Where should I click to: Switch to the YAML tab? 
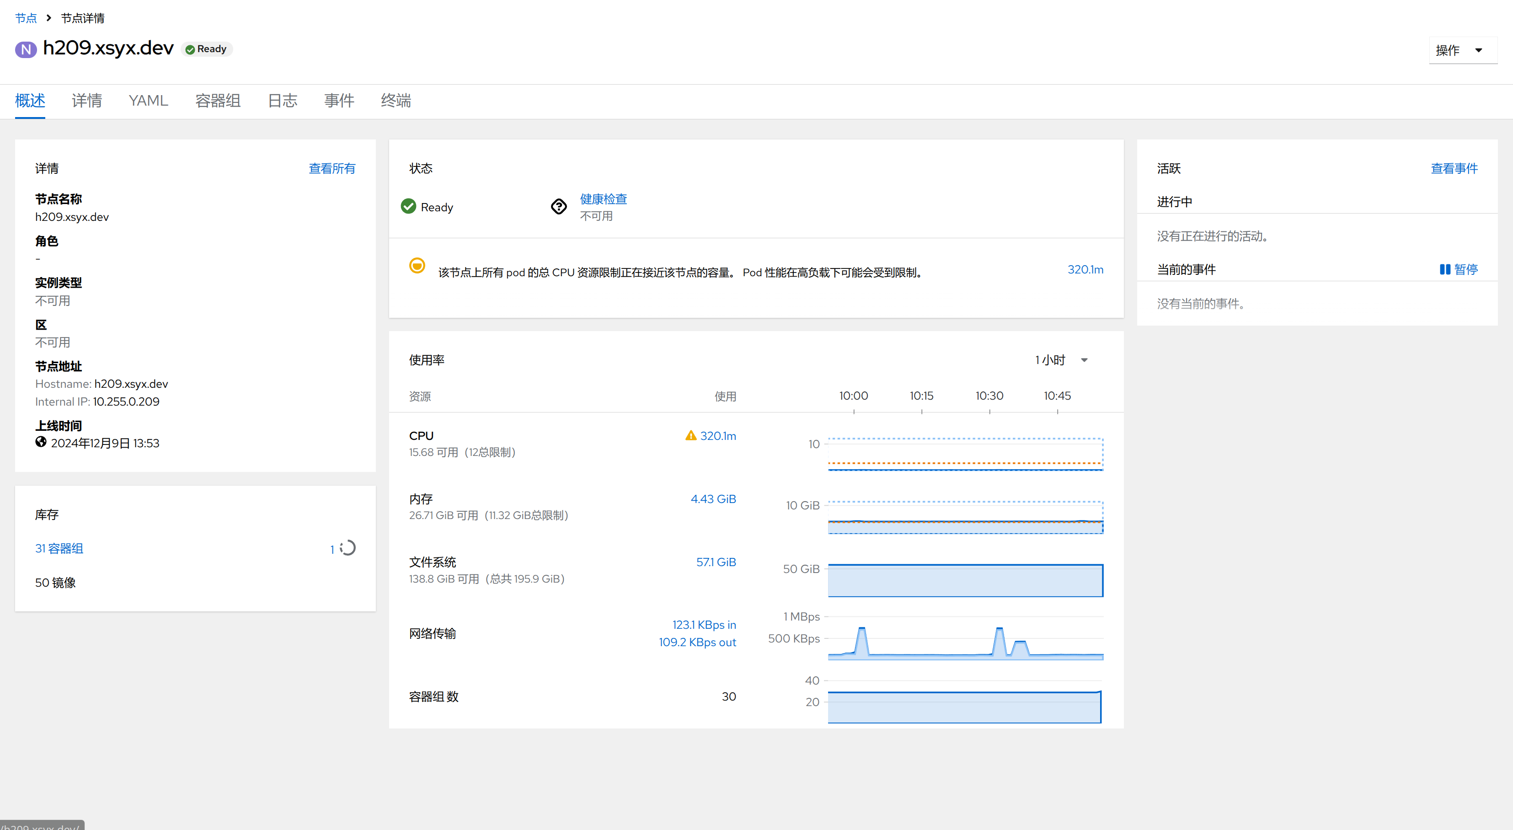click(x=148, y=101)
